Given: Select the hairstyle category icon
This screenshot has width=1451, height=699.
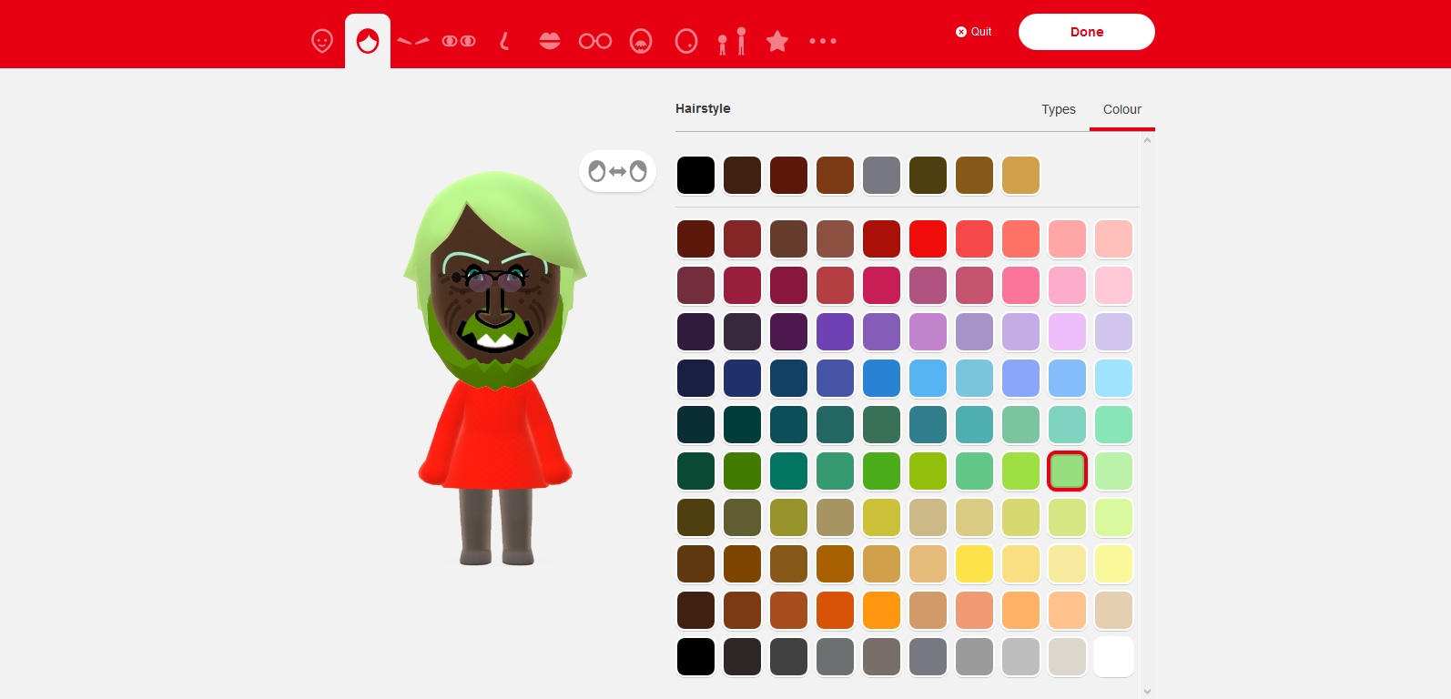Looking at the screenshot, I should (368, 41).
